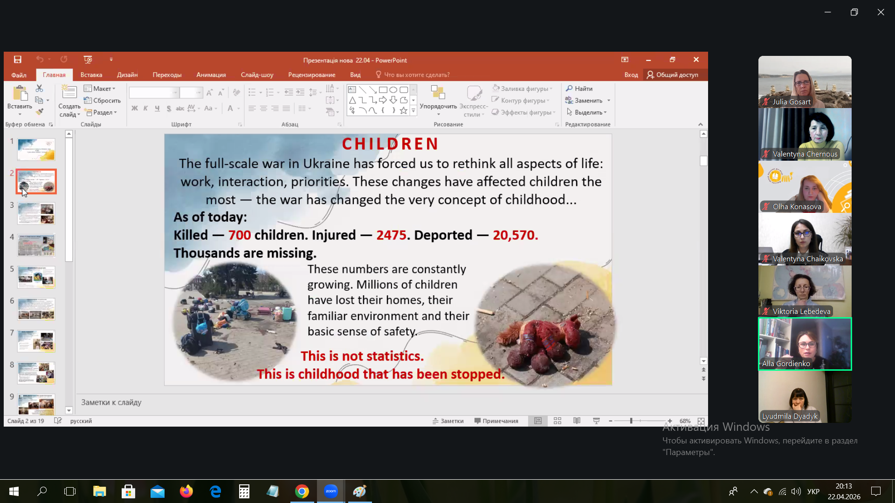The image size is (895, 503).
Task: Open the Slide Sorter view icon
Action: click(x=557, y=421)
